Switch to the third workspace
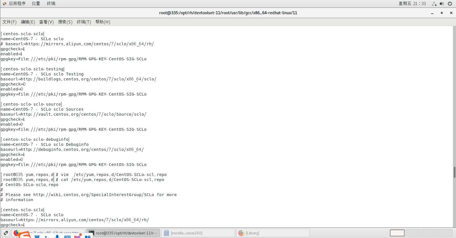The height and width of the screenshot is (238, 456). tap(429, 233)
